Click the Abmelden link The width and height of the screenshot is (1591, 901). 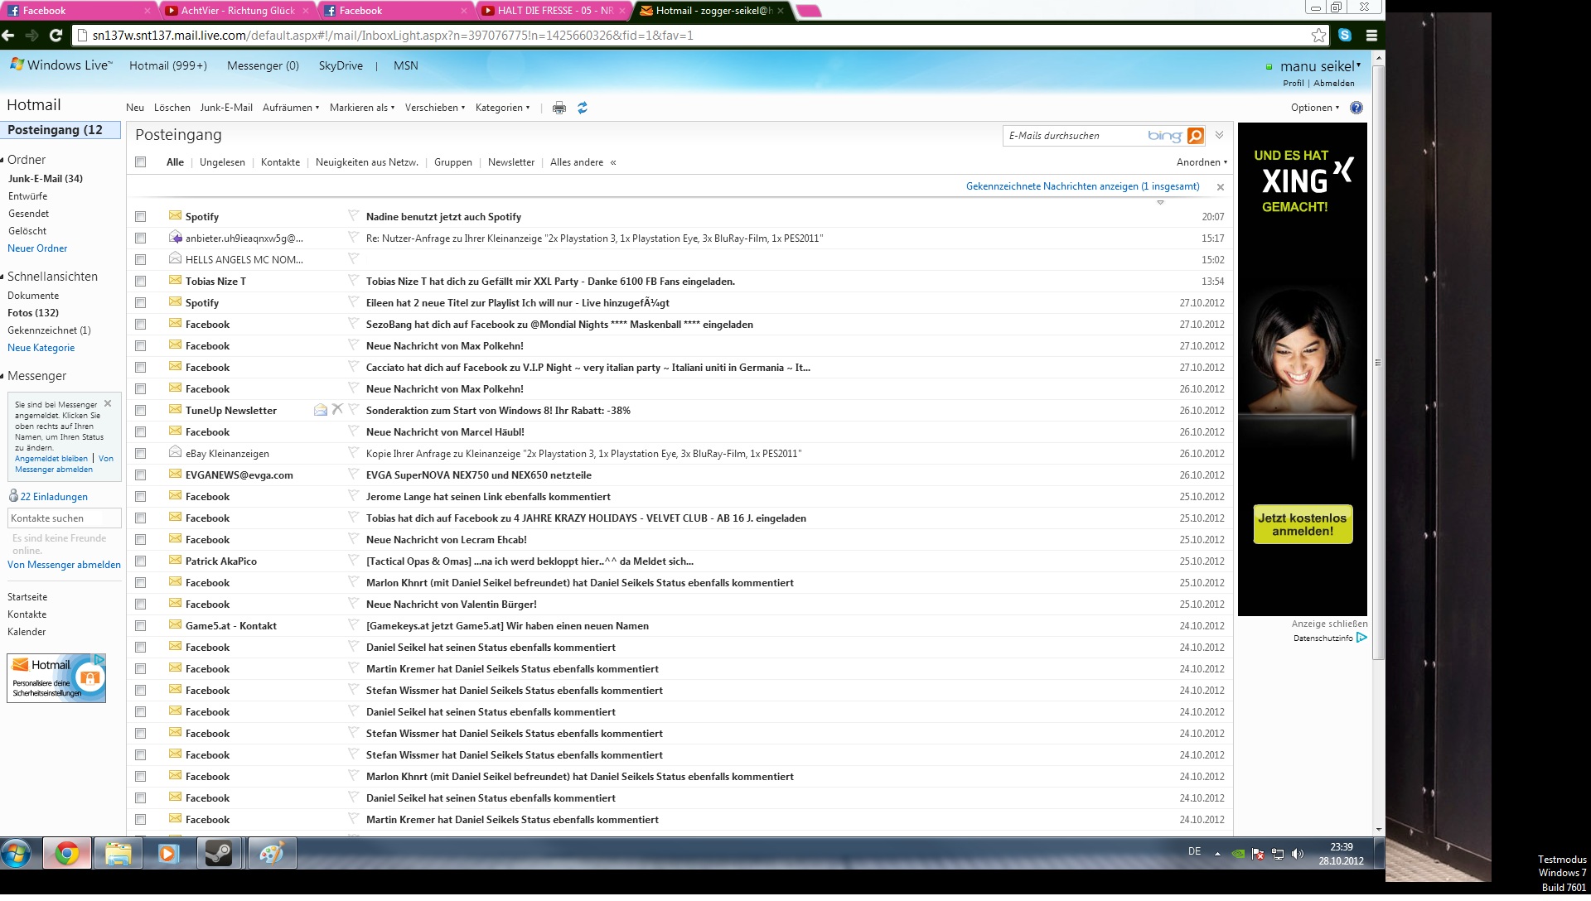(x=1334, y=84)
